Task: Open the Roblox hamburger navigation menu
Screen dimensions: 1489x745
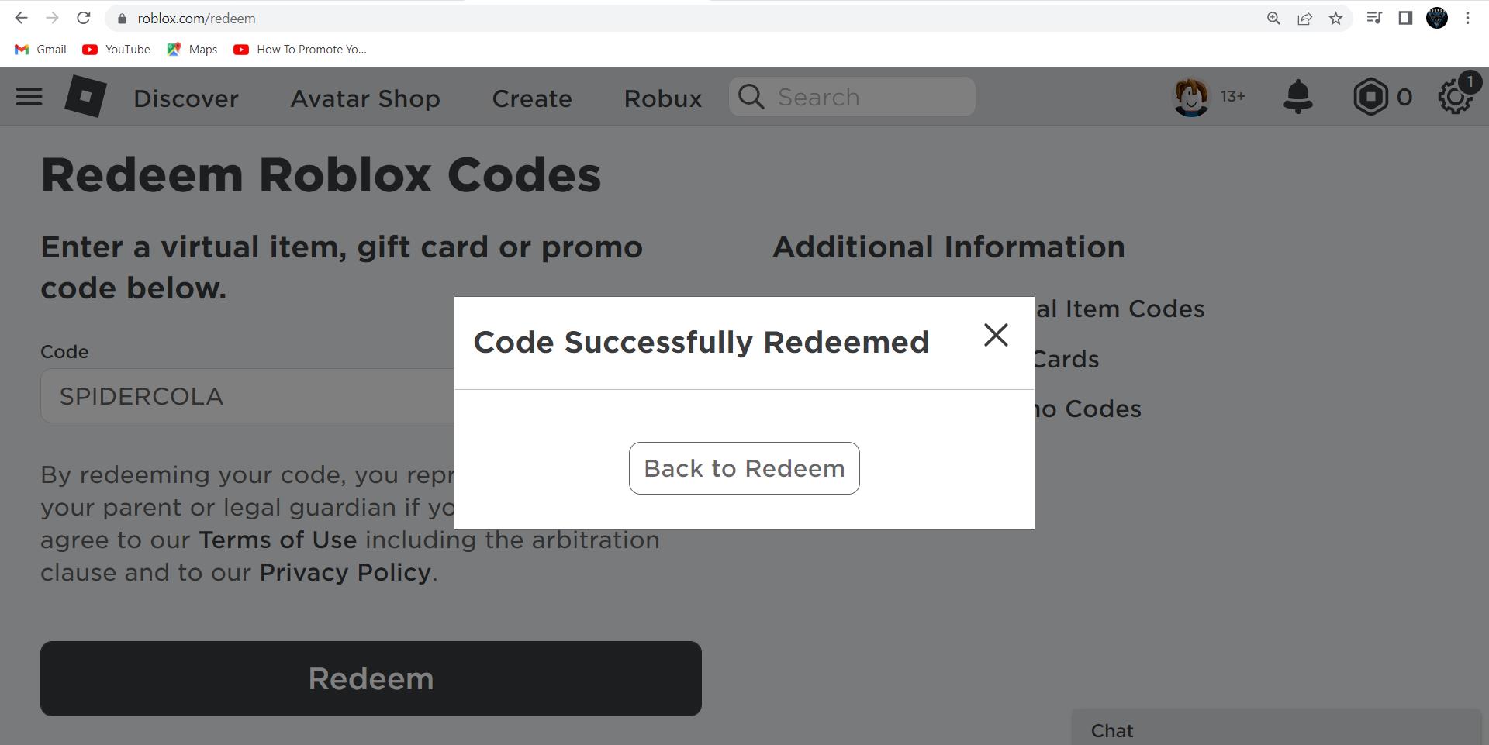Action: (29, 97)
